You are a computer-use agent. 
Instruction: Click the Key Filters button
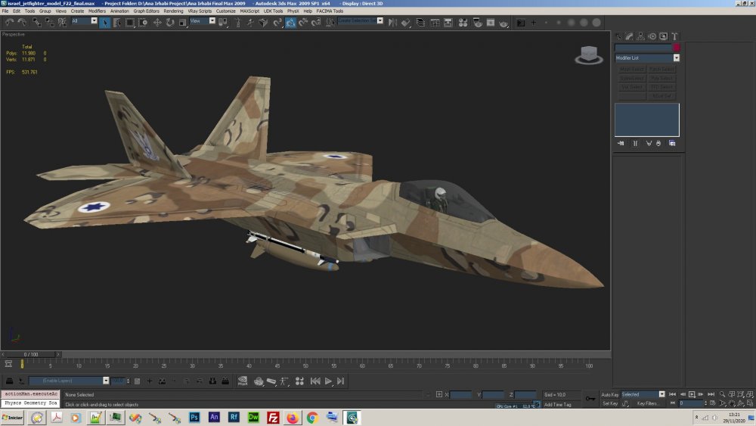tap(648, 403)
